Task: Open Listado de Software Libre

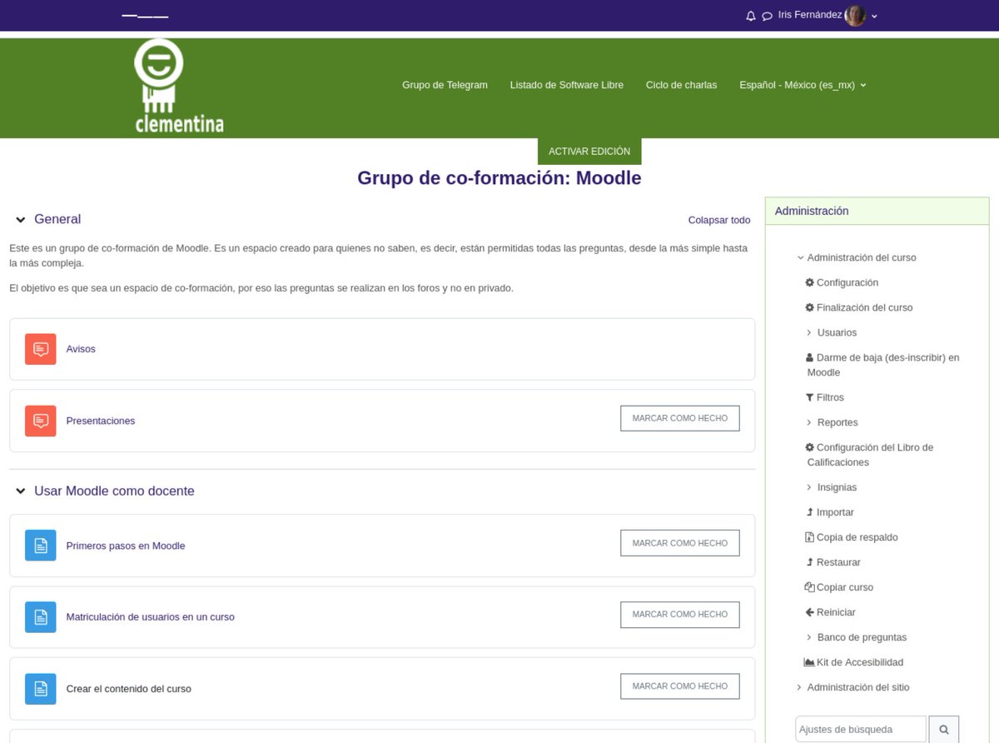Action: 566,85
